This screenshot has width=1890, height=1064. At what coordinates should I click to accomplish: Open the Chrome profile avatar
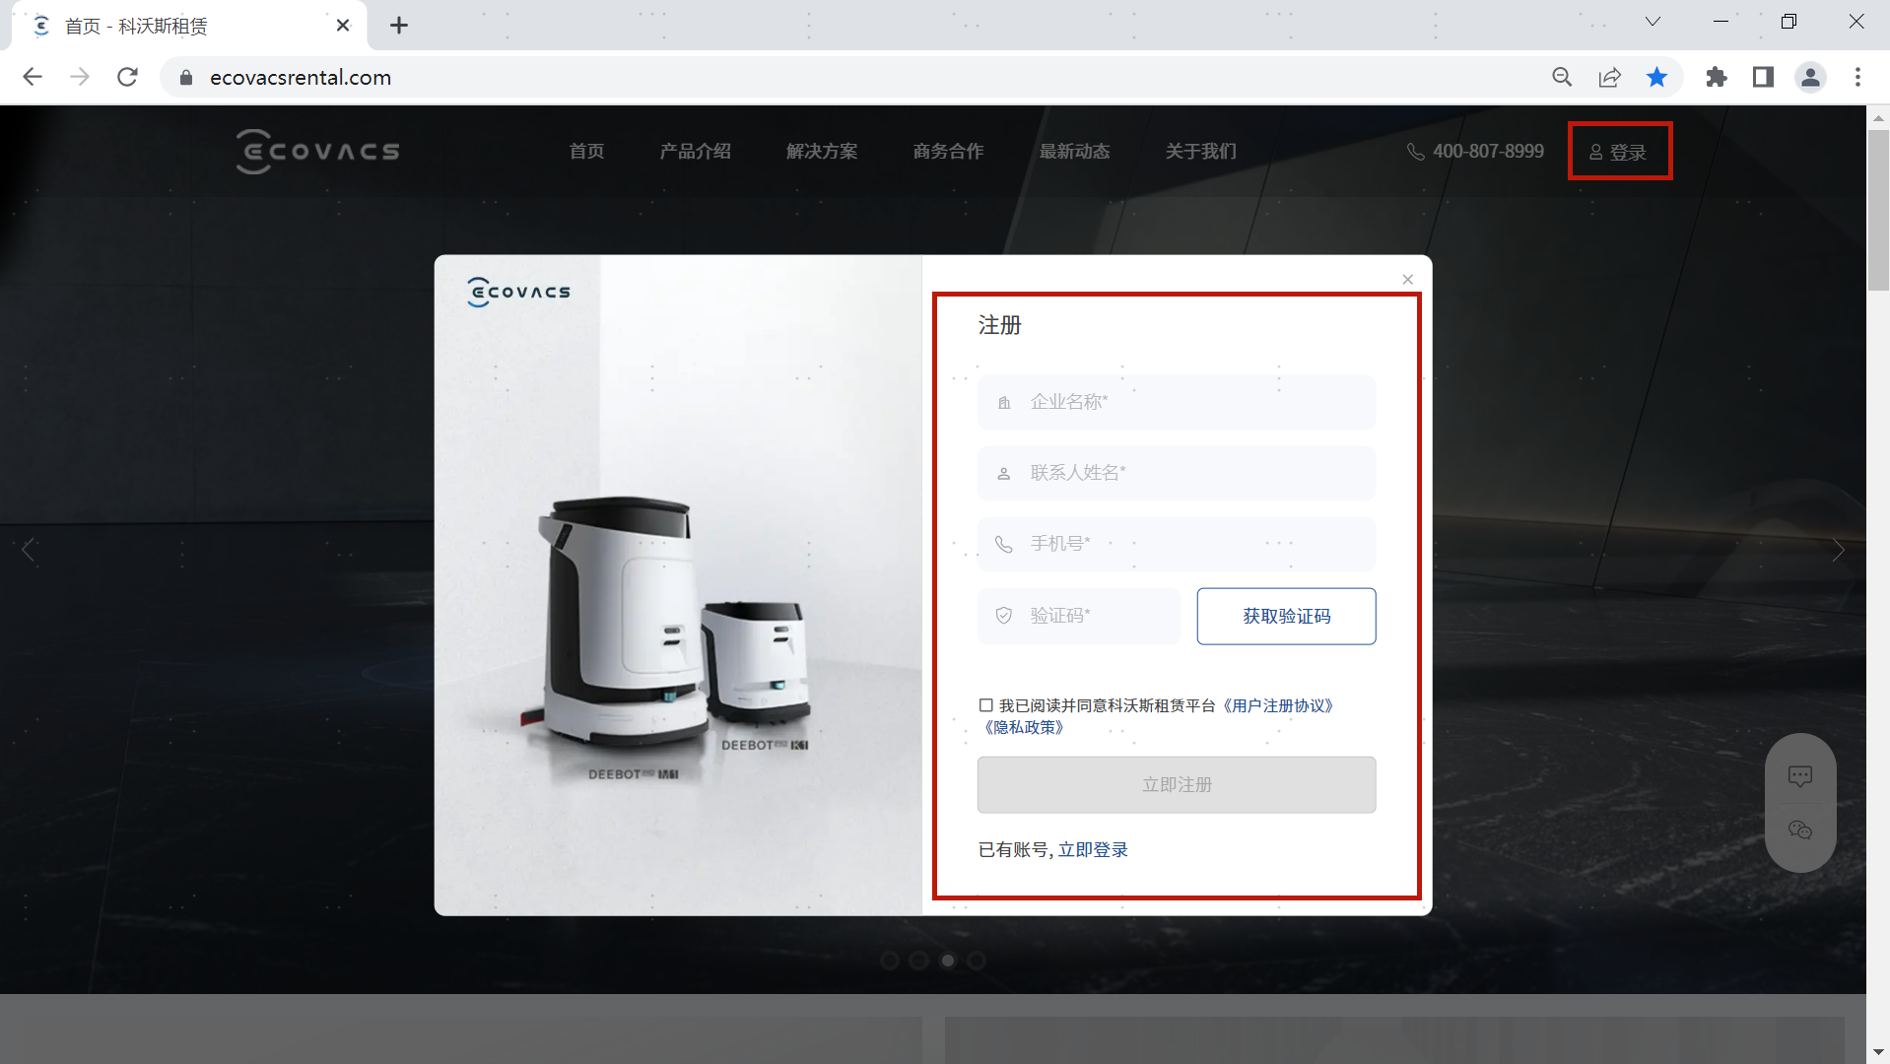[1810, 77]
